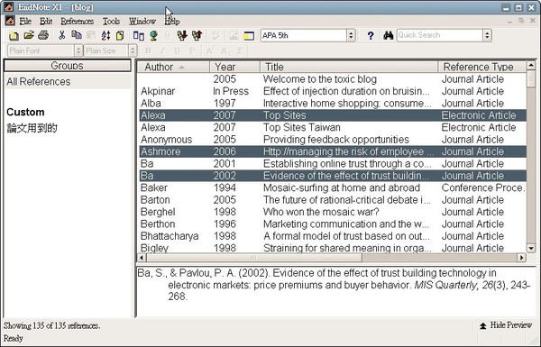The width and height of the screenshot is (541, 347).
Task: Click the greyed spell check icon
Action: (x=215, y=35)
